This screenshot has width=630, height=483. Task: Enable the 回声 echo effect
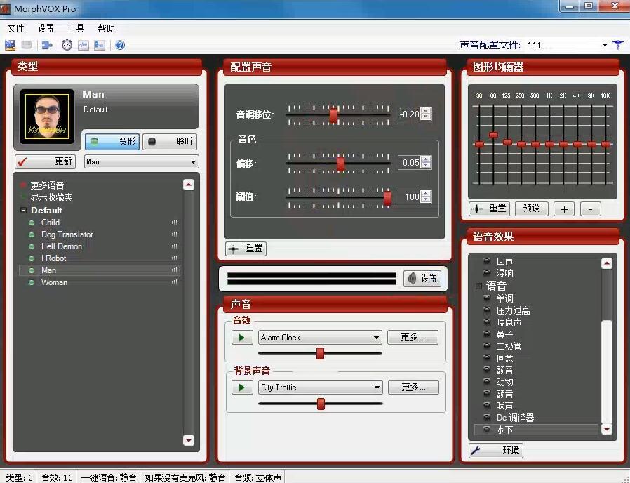[487, 261]
